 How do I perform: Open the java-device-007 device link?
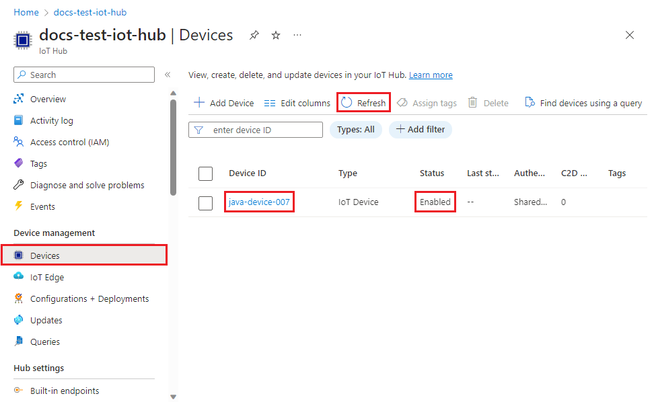(x=259, y=202)
